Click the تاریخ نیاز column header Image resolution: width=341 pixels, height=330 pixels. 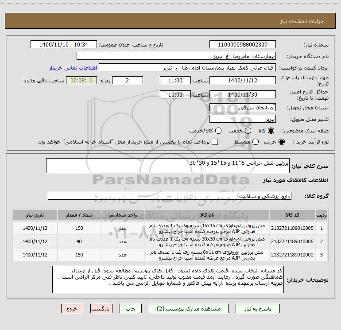[x=35, y=215]
